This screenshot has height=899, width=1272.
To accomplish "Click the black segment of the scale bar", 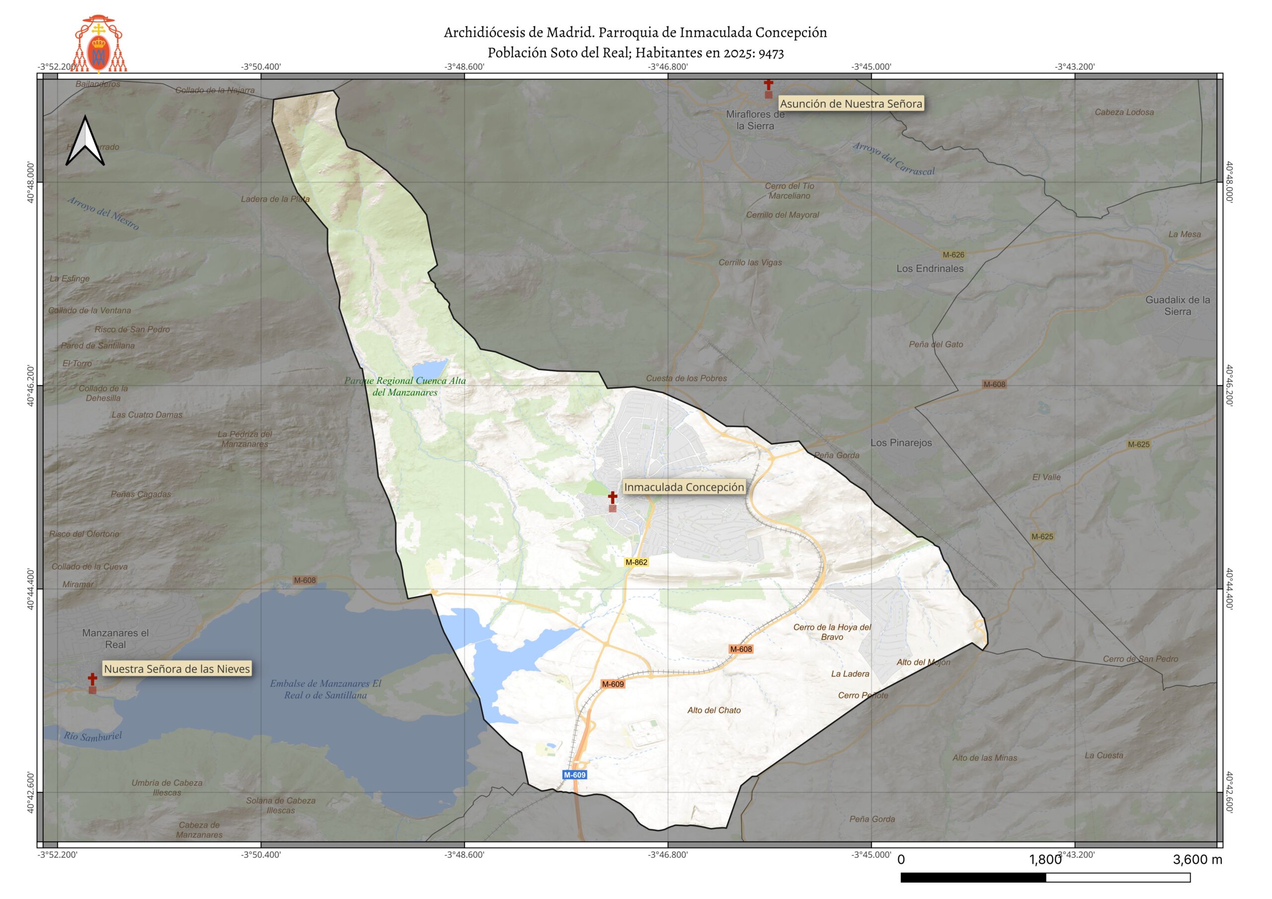I will (x=973, y=878).
